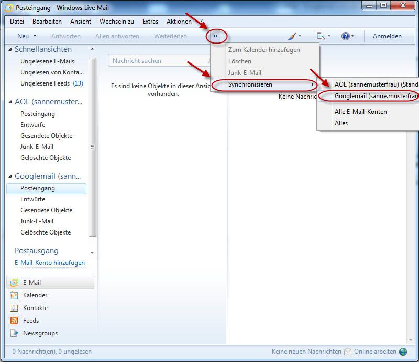
Task: Click the toolbar overflow chevron button
Action: [215, 36]
